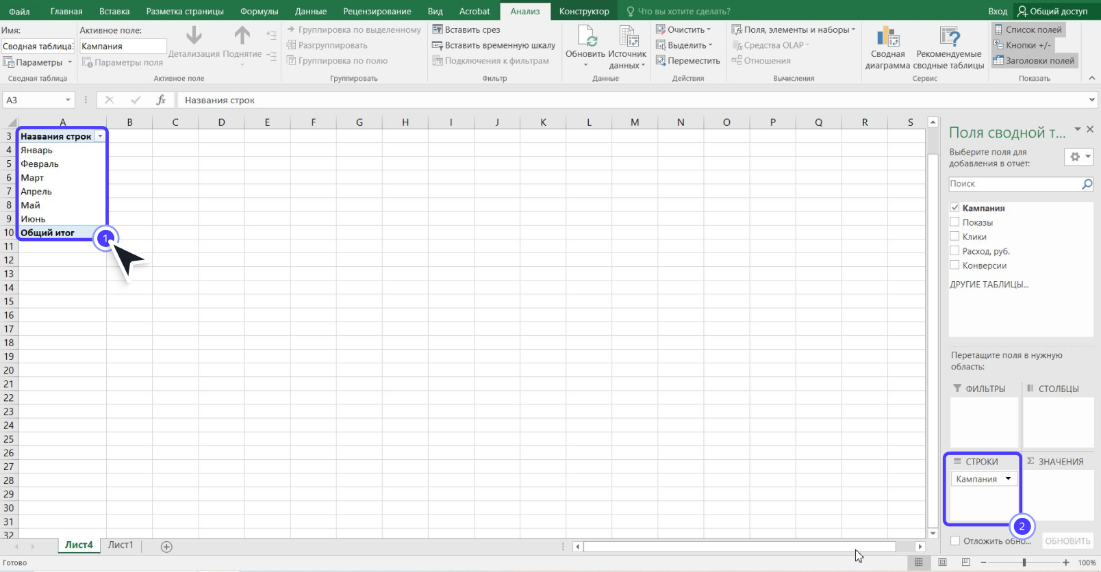
Task: Check the Клики field checkbox
Action: [954, 236]
